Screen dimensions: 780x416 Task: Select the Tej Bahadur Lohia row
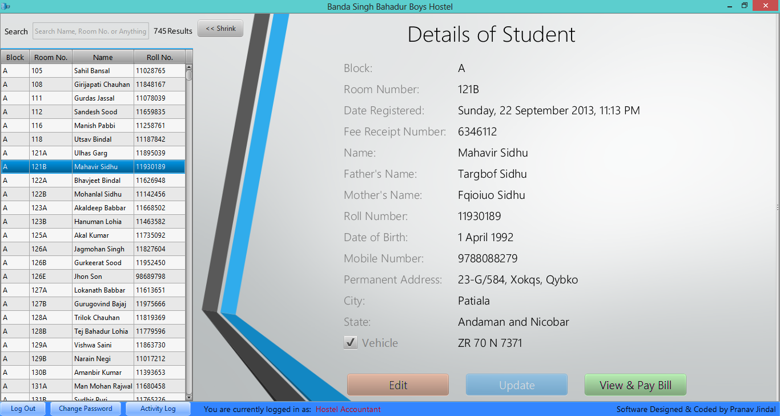click(x=93, y=331)
